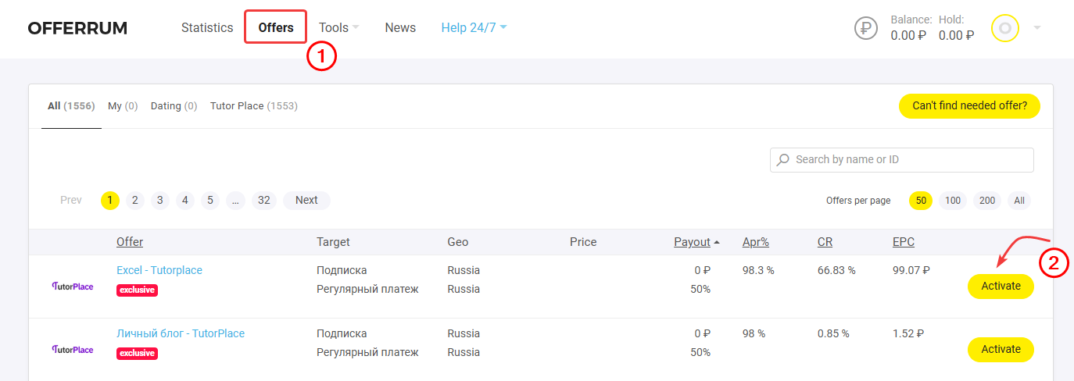Show All offers per page
The height and width of the screenshot is (381, 1074).
click(x=1019, y=201)
